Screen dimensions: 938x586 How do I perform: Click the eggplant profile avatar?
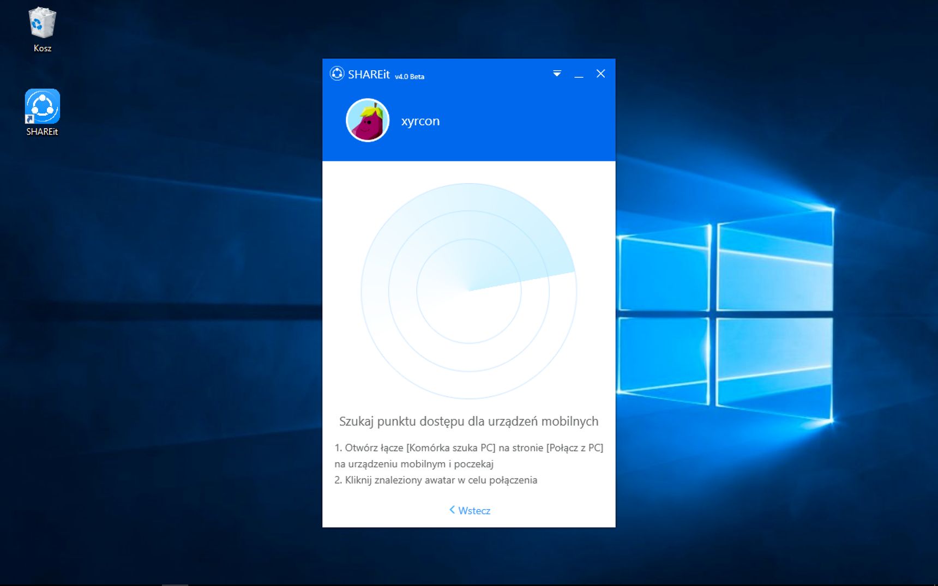click(x=368, y=120)
